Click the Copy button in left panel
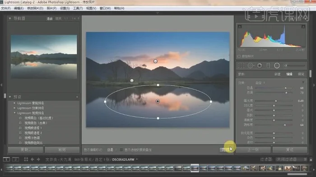The height and width of the screenshot is (177, 316). 25,150
